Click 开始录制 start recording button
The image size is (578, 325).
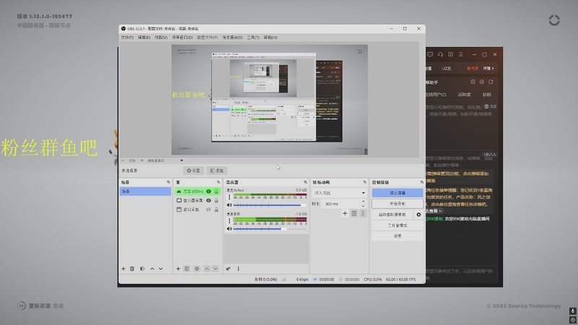pyautogui.click(x=397, y=204)
